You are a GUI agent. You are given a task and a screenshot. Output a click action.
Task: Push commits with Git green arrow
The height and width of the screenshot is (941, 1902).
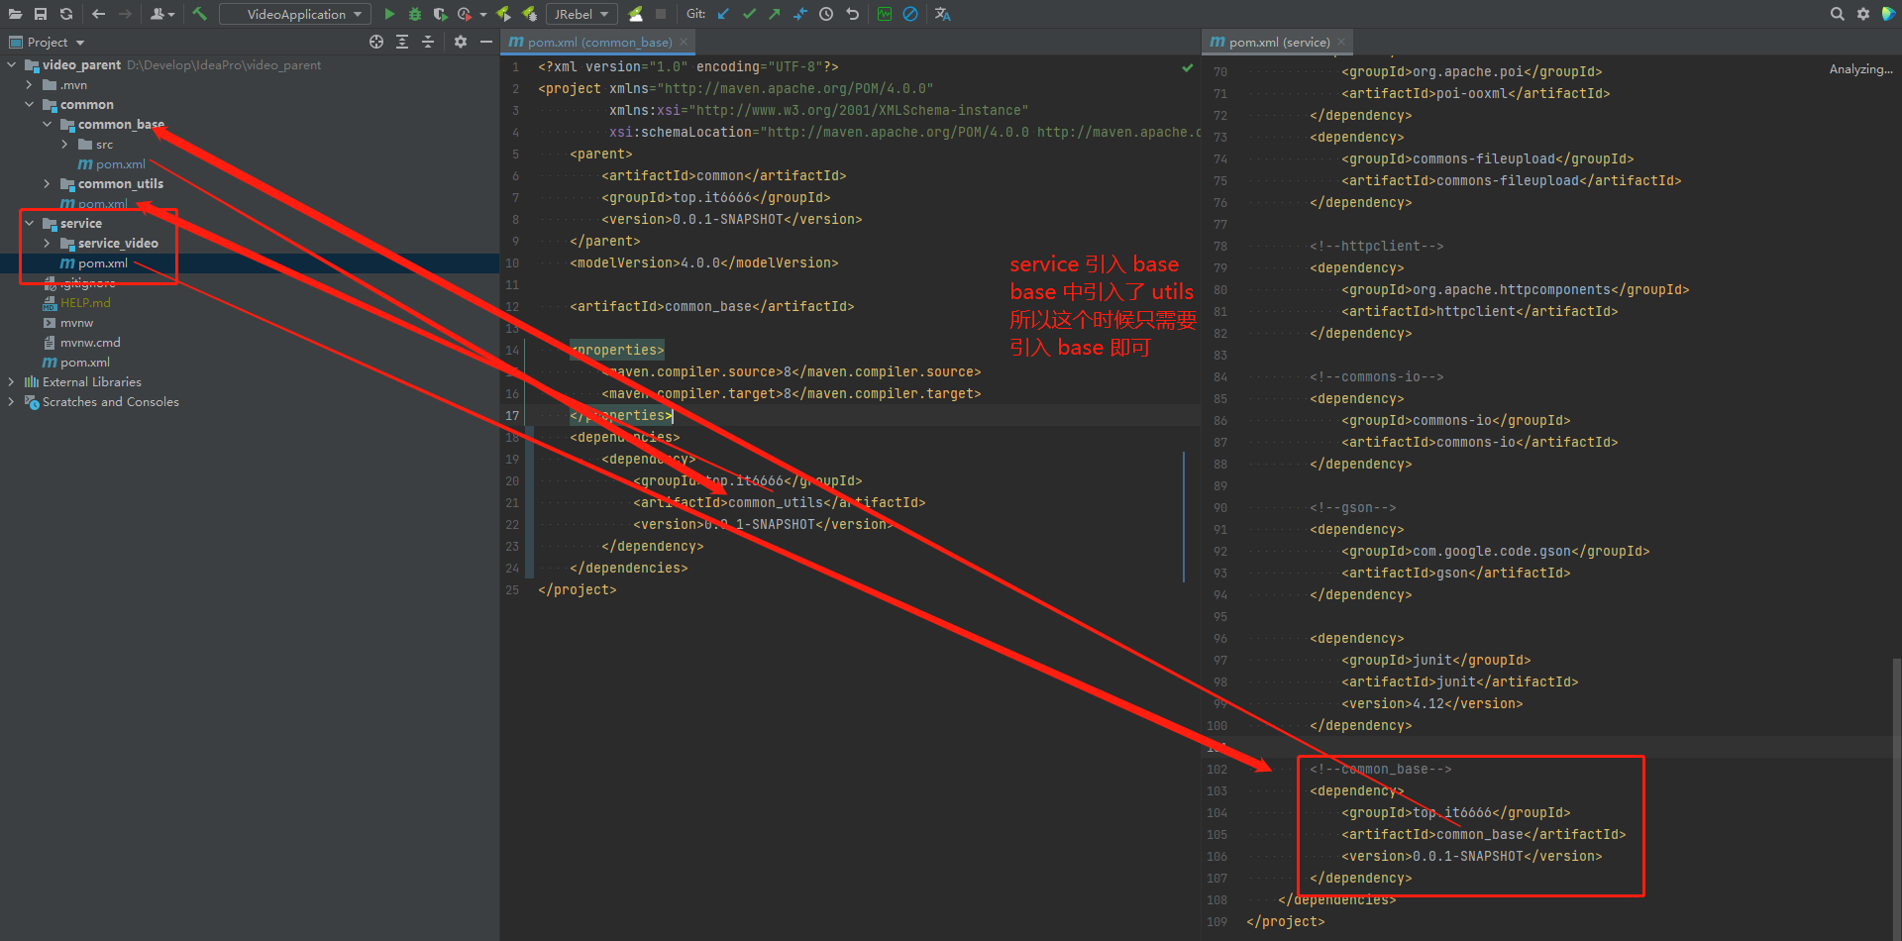click(x=775, y=14)
